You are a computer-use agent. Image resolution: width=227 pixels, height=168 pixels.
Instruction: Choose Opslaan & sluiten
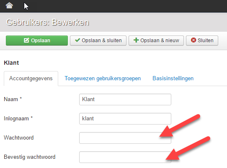coord(98,41)
